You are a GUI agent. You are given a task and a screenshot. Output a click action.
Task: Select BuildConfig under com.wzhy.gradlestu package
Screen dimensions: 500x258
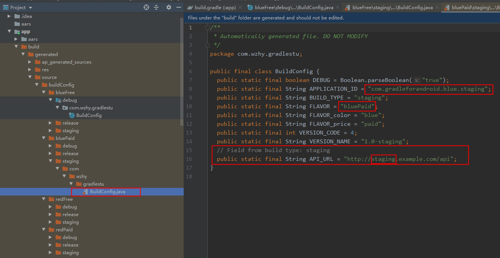[x=89, y=115]
